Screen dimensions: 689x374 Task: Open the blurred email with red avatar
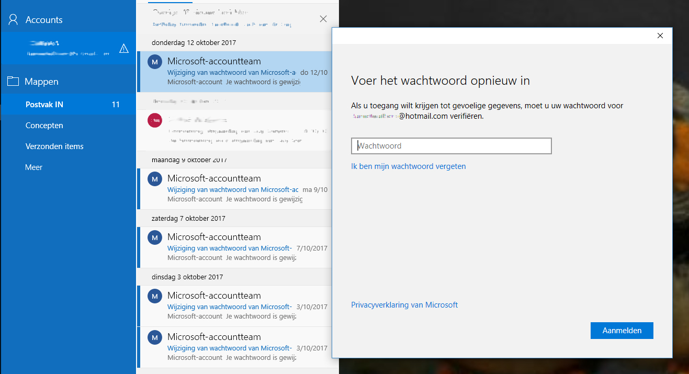coord(234,130)
